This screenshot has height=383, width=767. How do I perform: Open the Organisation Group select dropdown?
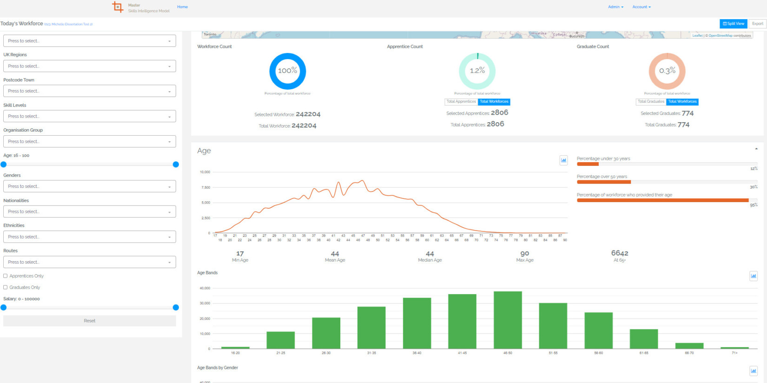90,141
